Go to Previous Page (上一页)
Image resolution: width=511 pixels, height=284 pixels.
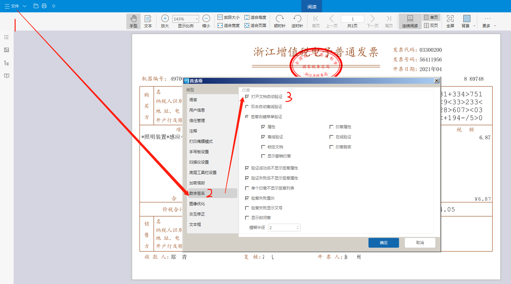(x=332, y=21)
